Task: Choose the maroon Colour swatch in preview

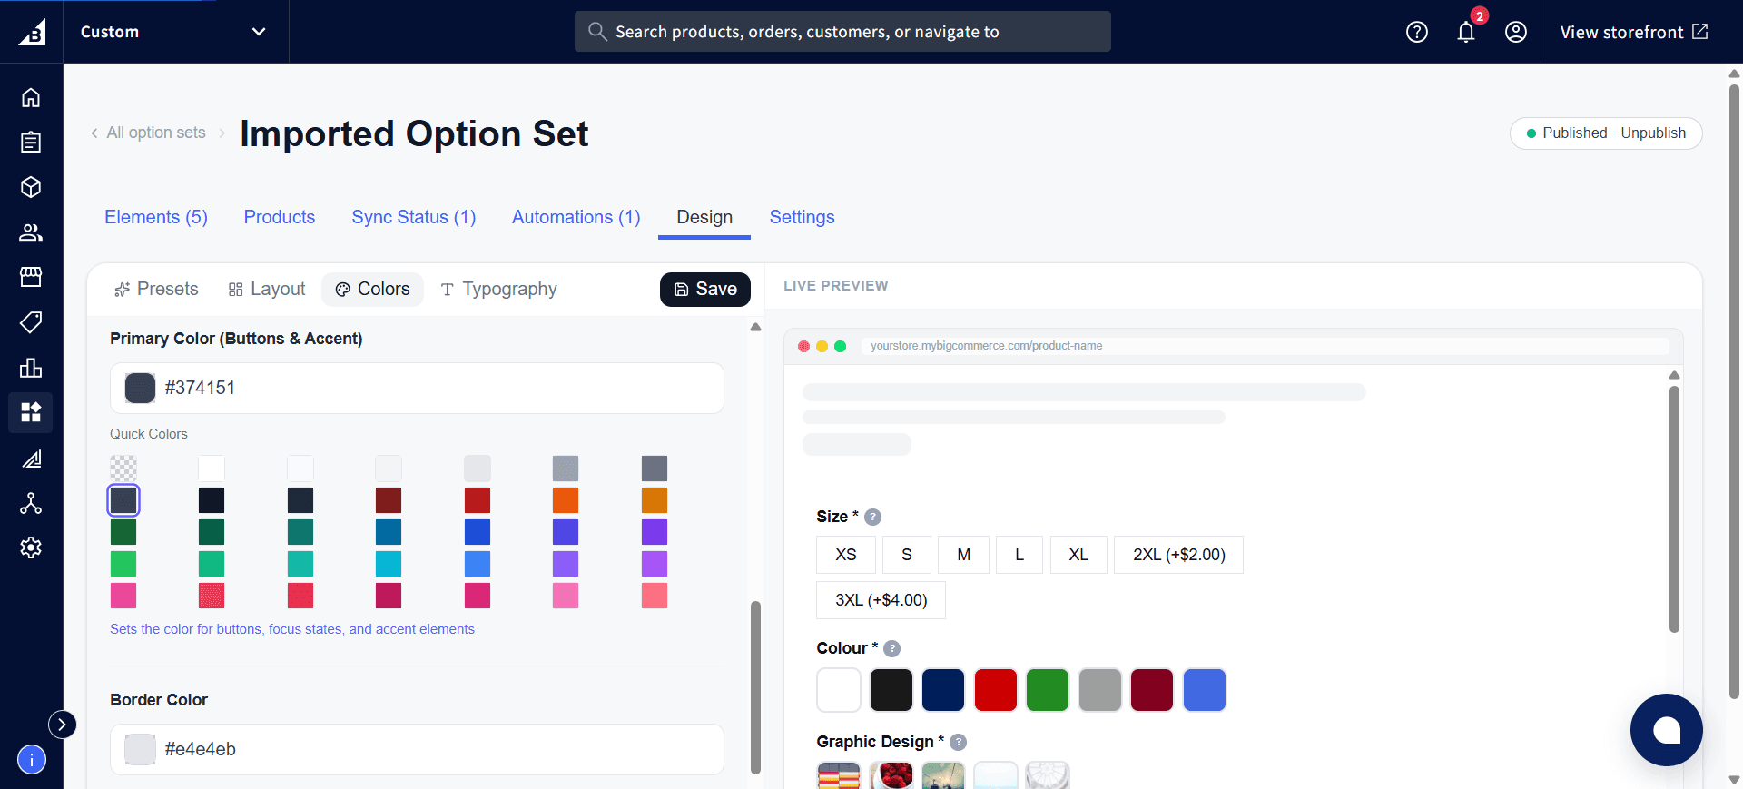Action: pos(1152,690)
